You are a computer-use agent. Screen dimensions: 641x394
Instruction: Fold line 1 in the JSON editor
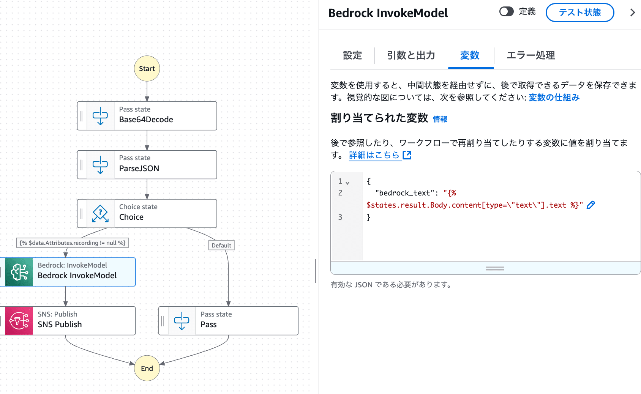[347, 183]
